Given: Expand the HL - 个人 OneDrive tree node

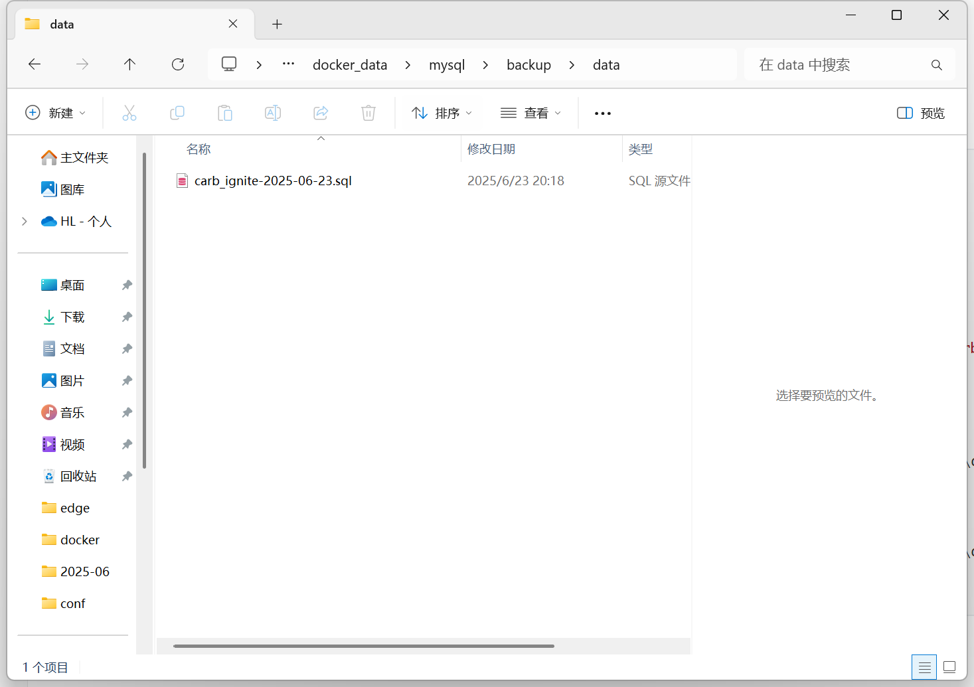Looking at the screenshot, I should [x=25, y=222].
